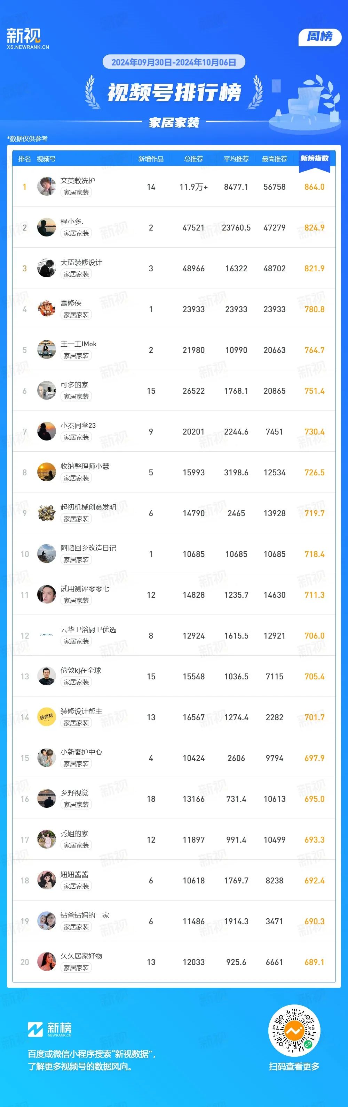
Task: Sort by 总推荐 column header
Action: [194, 159]
